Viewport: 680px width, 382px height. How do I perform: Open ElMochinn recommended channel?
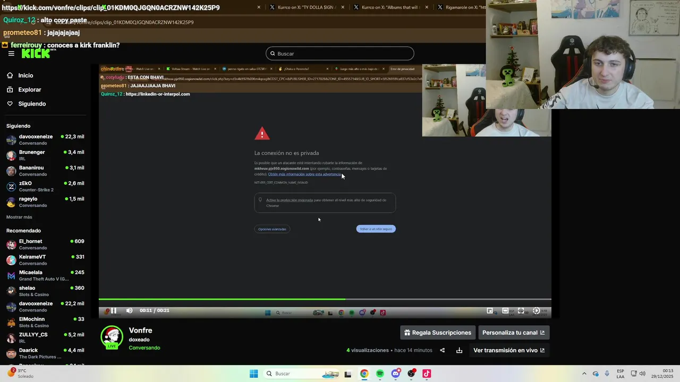point(45,322)
